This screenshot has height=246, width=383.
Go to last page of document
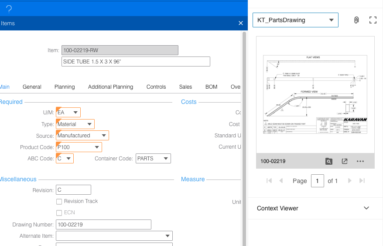click(362, 180)
